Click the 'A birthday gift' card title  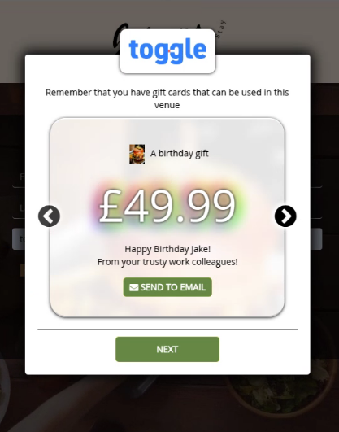pyautogui.click(x=180, y=154)
